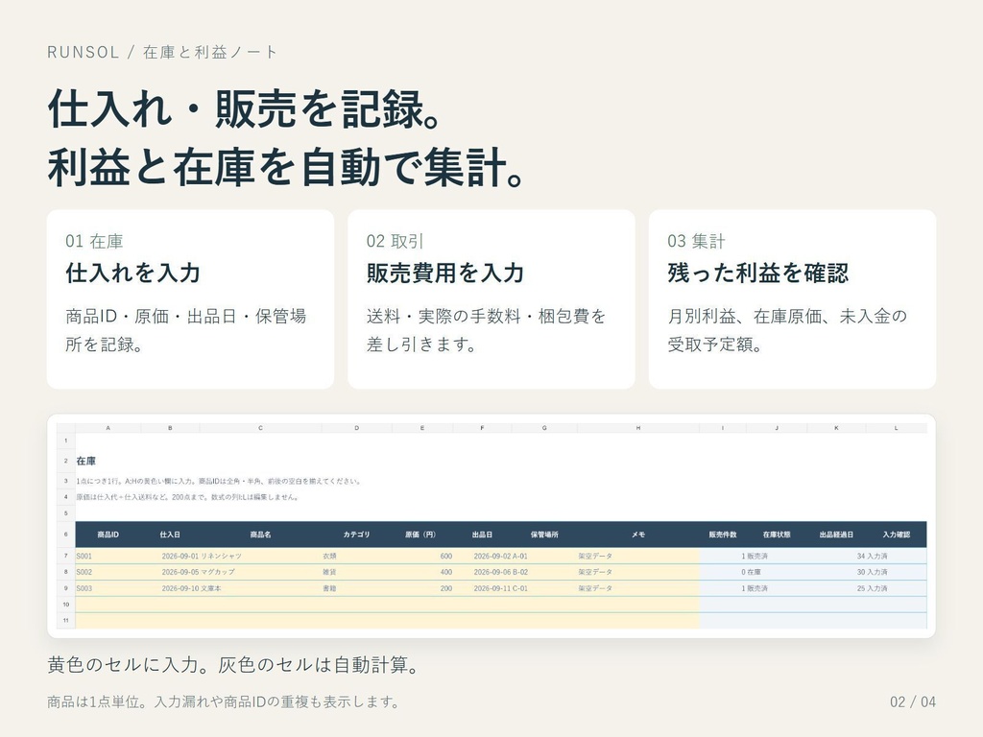Click the "2026-09-05 マグカップ" entry
This screenshot has width=983, height=737.
point(198,572)
